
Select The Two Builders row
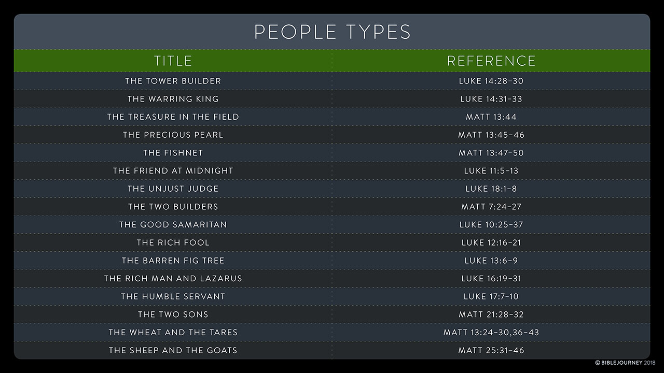(332, 207)
